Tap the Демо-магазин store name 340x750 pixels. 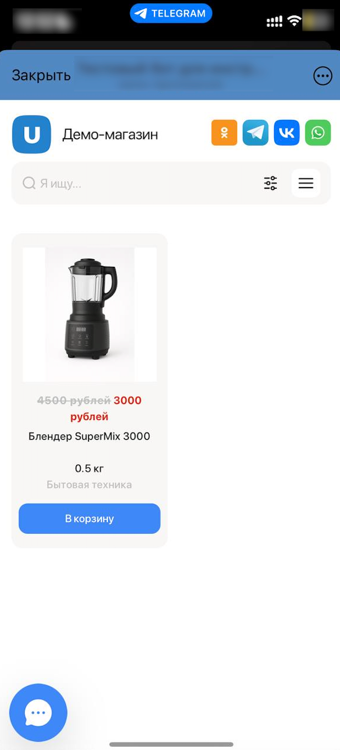click(x=110, y=134)
